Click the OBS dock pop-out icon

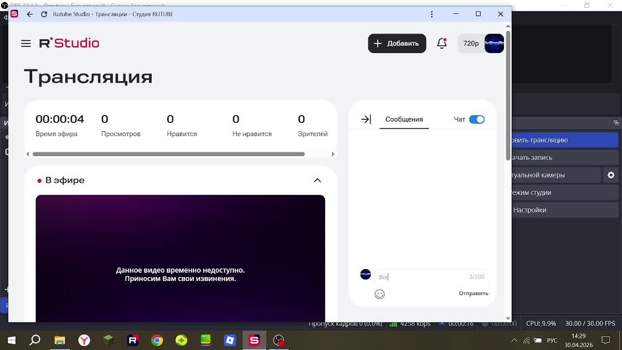point(616,123)
